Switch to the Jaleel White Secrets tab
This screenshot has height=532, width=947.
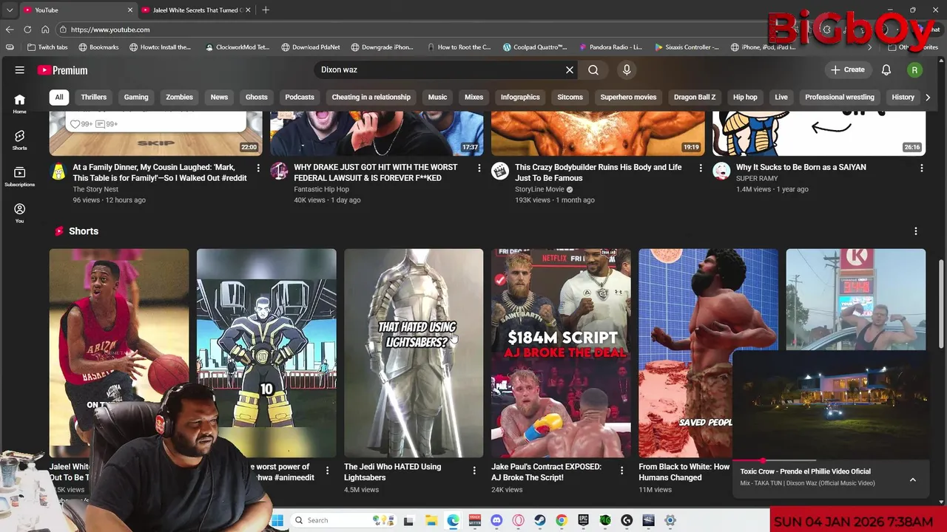(196, 10)
